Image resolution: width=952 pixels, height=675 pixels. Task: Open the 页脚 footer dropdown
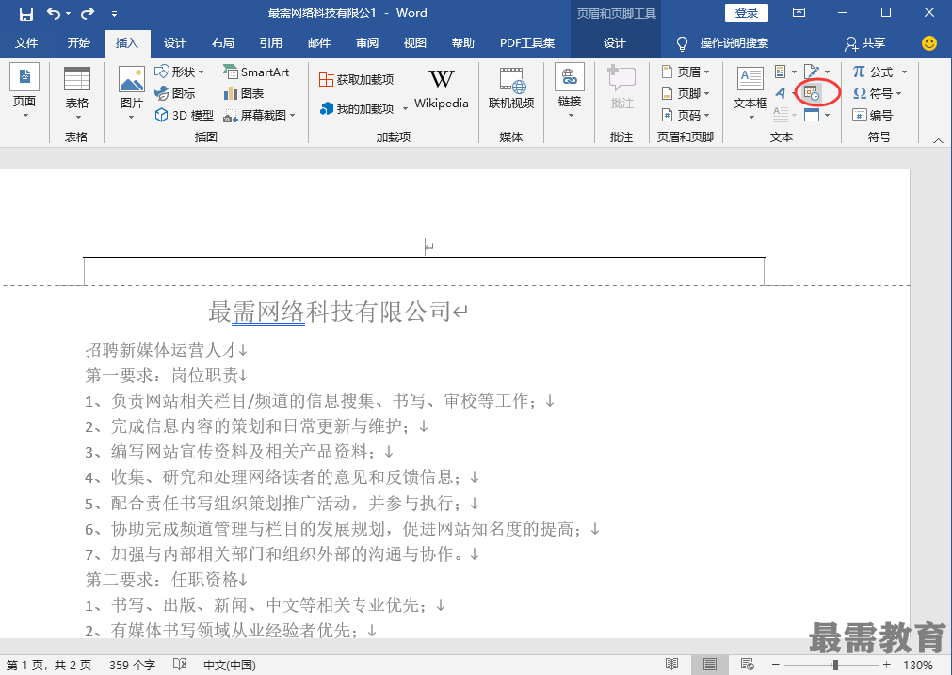coord(685,93)
